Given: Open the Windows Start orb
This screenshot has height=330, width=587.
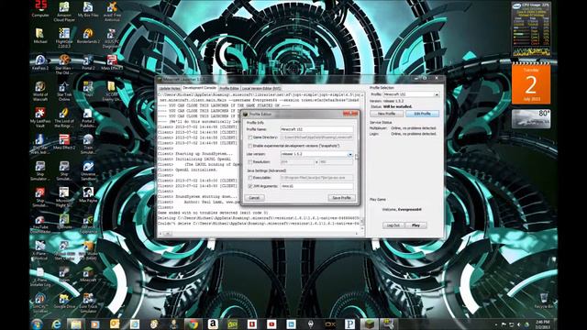Looking at the screenshot, I should [x=37, y=324].
